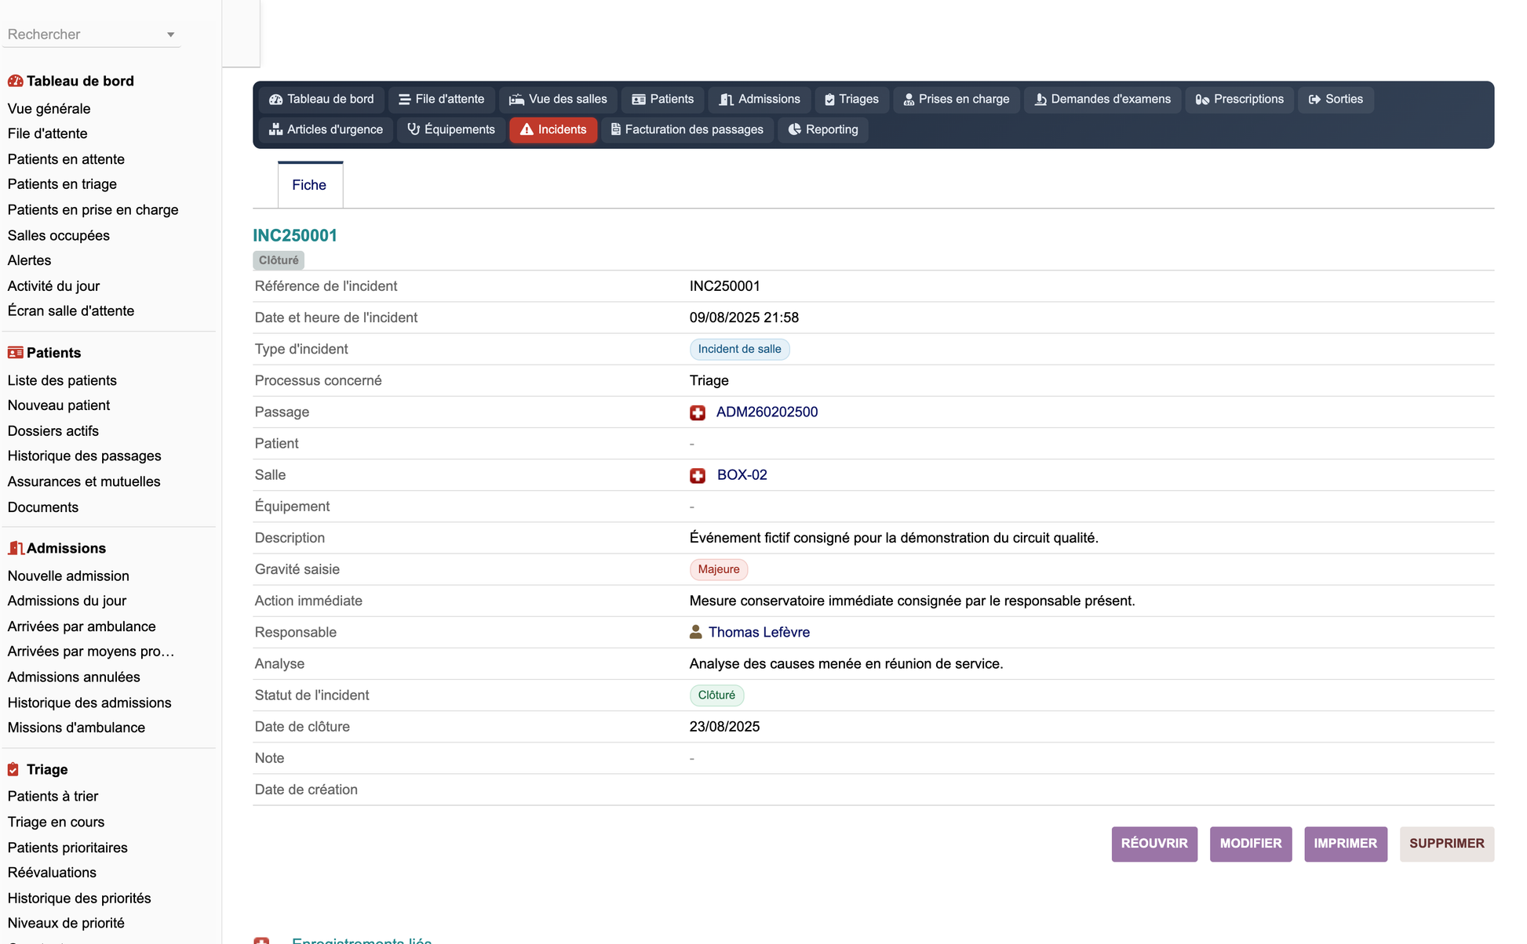Open Dossiers actifs in sidebar

53,431
